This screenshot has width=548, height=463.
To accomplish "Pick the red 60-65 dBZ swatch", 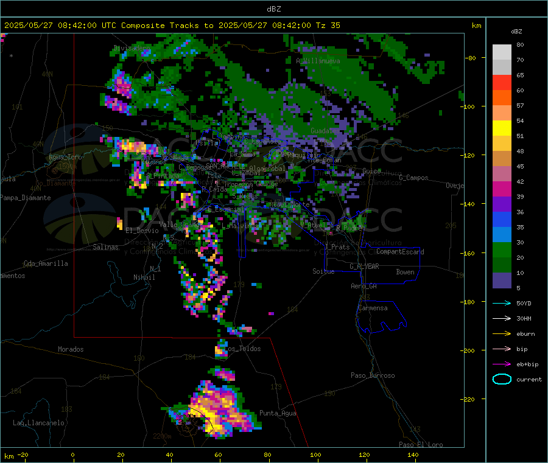I will tap(502, 83).
